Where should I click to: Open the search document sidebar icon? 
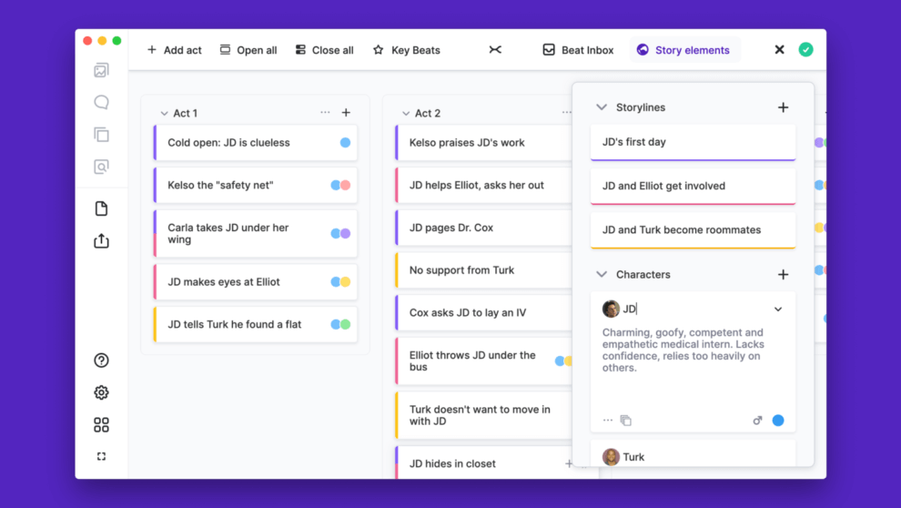[x=101, y=167]
